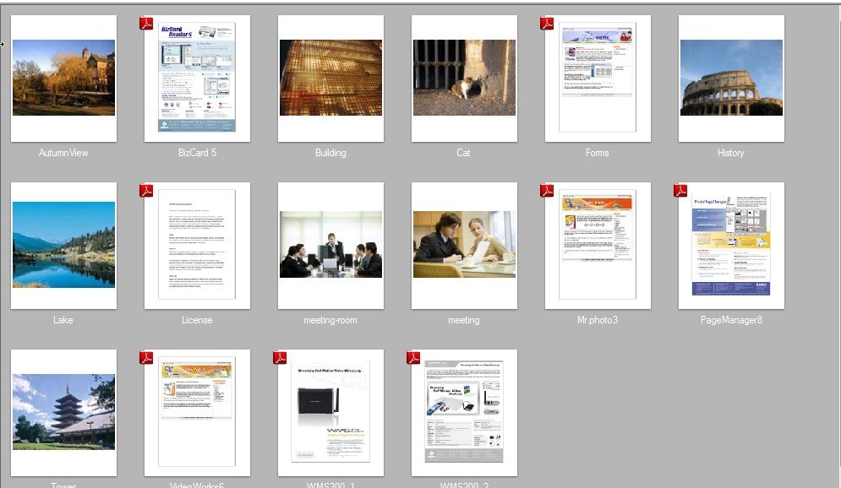841x488 pixels.
Task: Click the "BizCard 5" file name label
Action: (x=197, y=153)
